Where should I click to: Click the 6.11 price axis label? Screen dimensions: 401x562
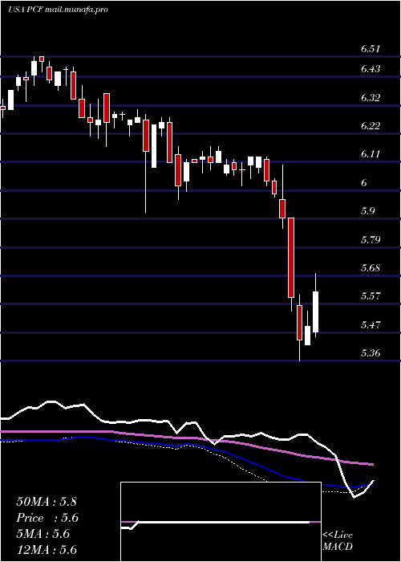pos(371,154)
